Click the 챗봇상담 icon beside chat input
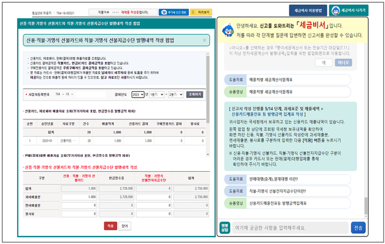The width and height of the screenshot is (385, 244). [225, 227]
